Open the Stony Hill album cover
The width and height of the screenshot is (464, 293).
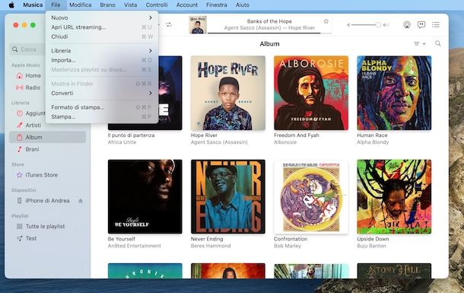click(x=394, y=271)
